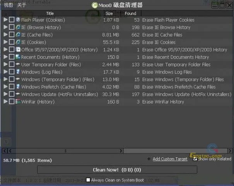Disable Show only Related checkbox
234x186 pixels.
pos(195,159)
